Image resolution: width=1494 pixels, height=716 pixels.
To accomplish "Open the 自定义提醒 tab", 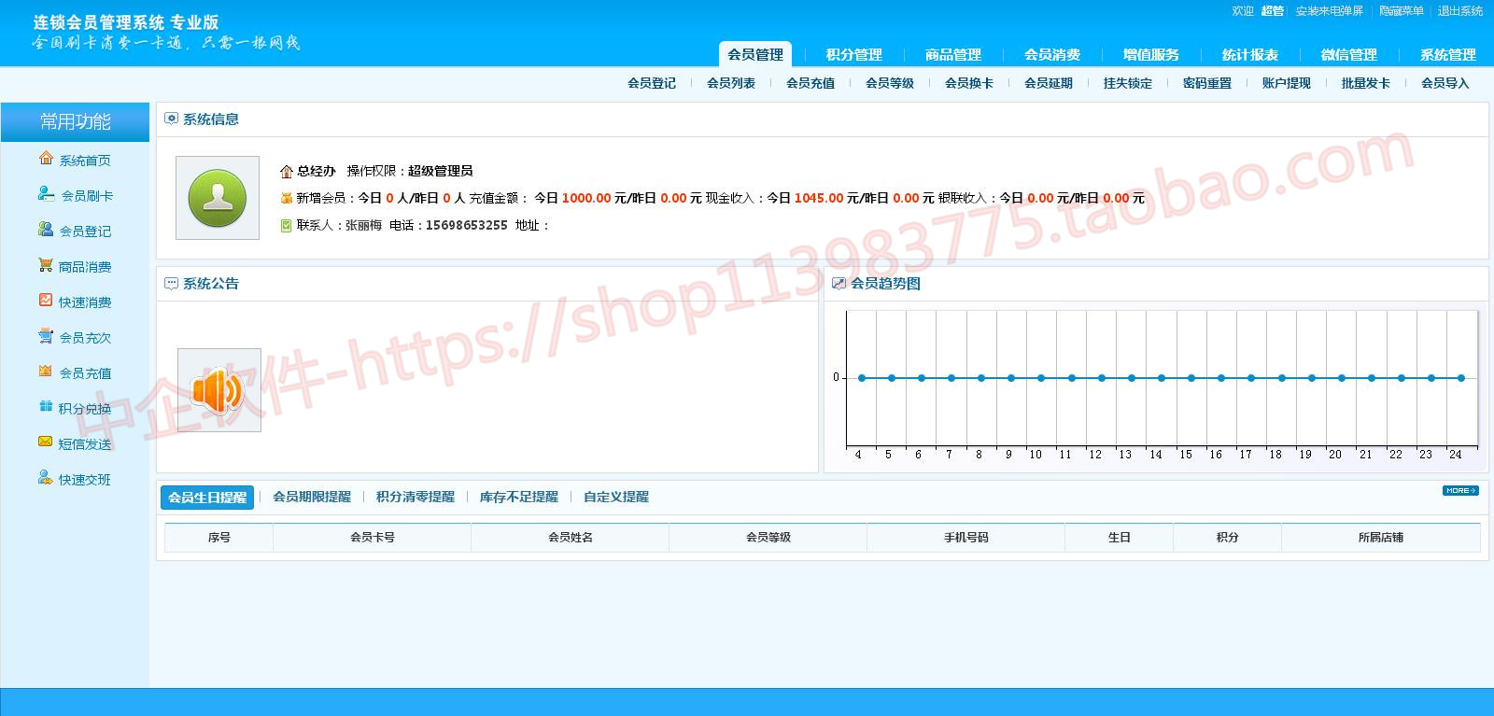I will point(616,498).
